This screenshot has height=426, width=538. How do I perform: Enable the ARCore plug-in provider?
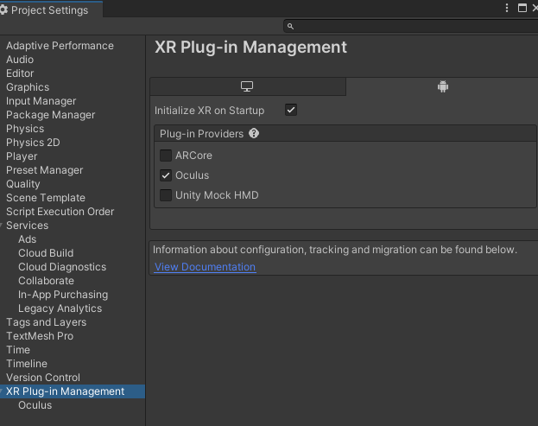(x=166, y=156)
